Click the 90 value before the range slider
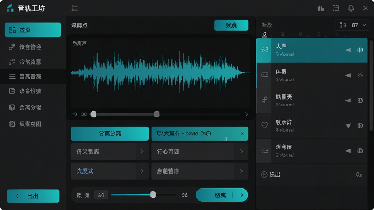This screenshot has height=210, width=374. (84, 114)
